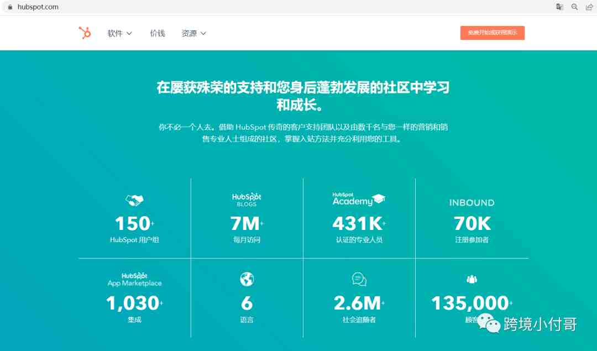Click the 70K registered attendees number

point(472,223)
